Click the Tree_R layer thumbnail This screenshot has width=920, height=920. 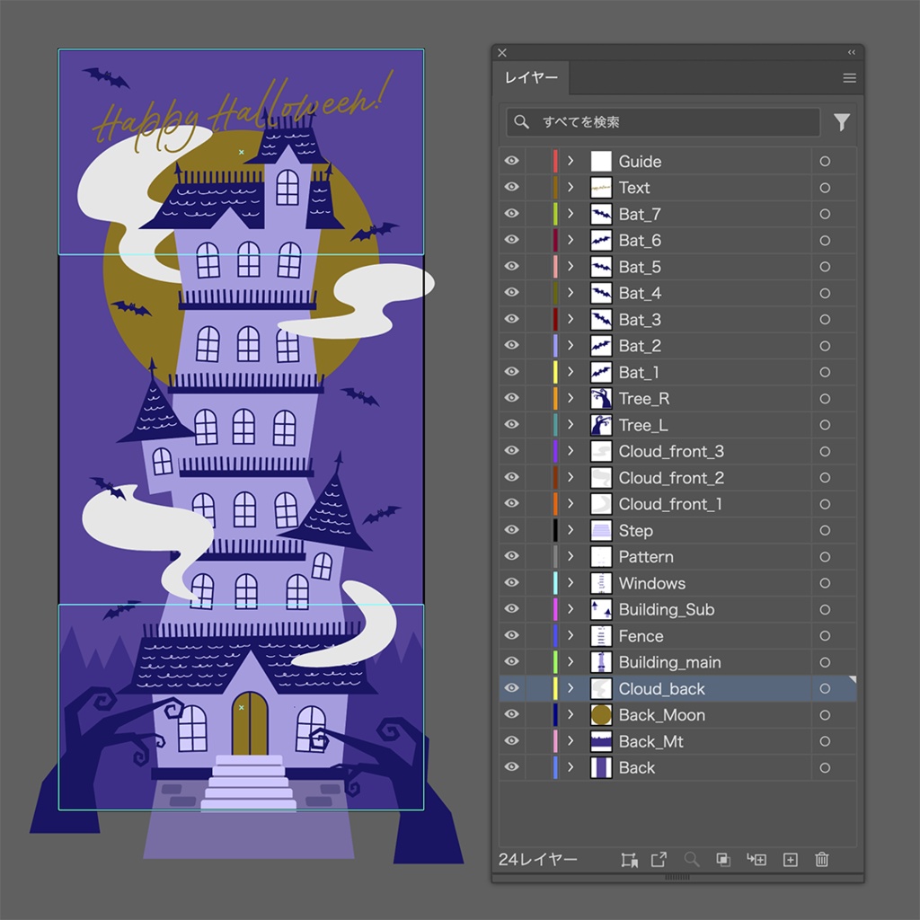tap(601, 399)
